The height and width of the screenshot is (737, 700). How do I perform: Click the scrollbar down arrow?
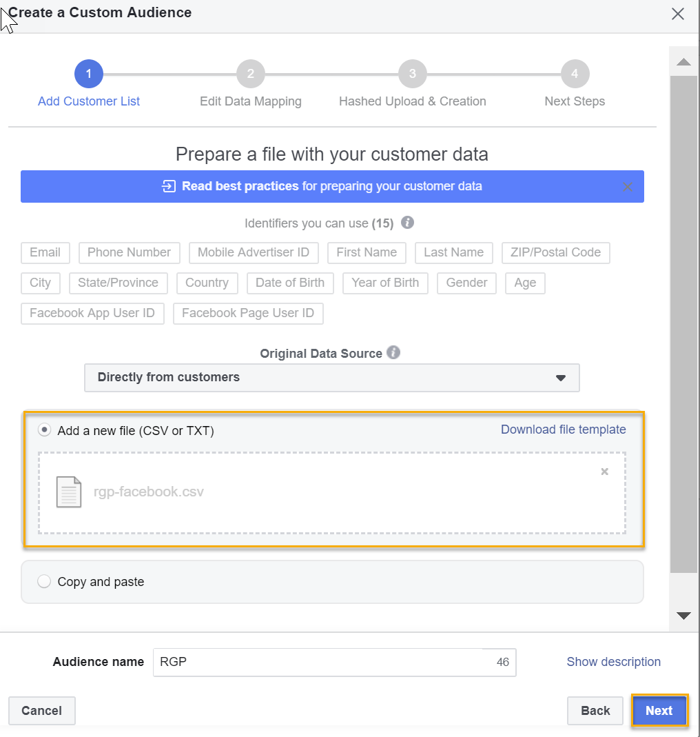pyautogui.click(x=683, y=616)
